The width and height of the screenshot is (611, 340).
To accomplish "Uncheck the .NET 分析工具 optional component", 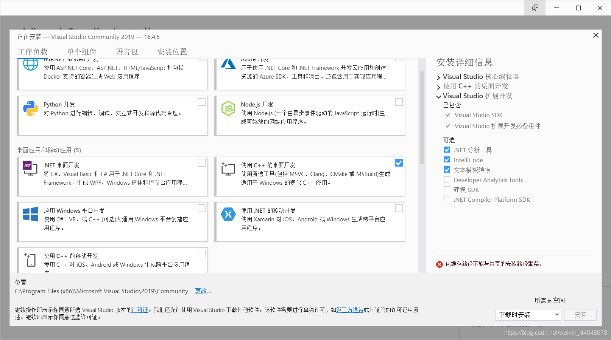I will [x=447, y=150].
